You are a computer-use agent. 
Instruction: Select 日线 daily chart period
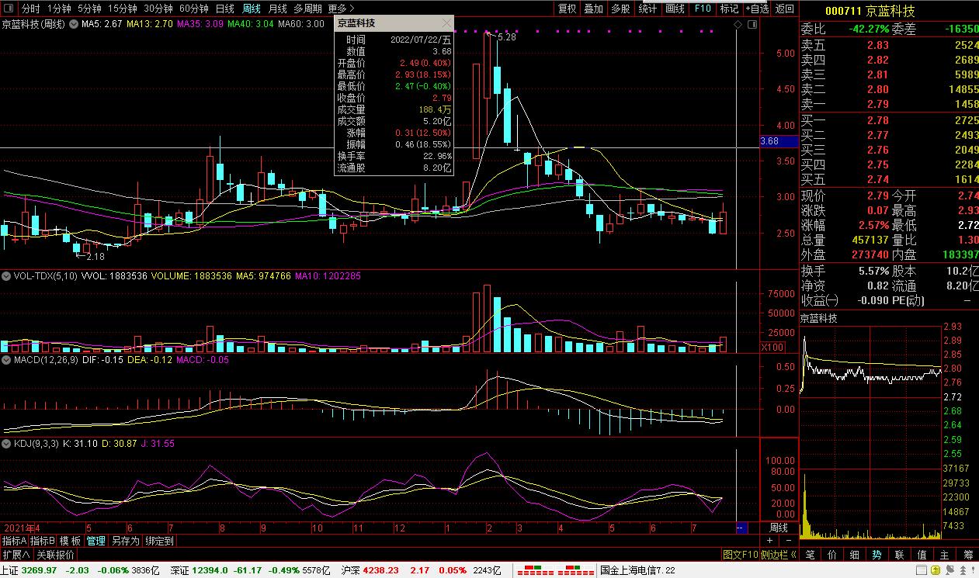(225, 9)
